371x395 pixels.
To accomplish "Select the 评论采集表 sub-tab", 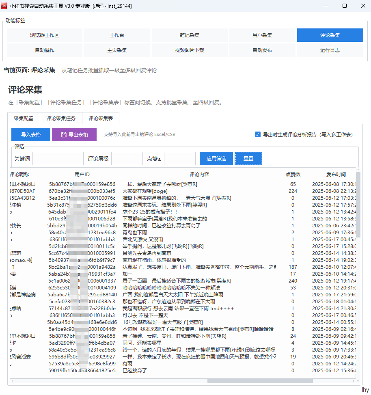I will [101, 118].
